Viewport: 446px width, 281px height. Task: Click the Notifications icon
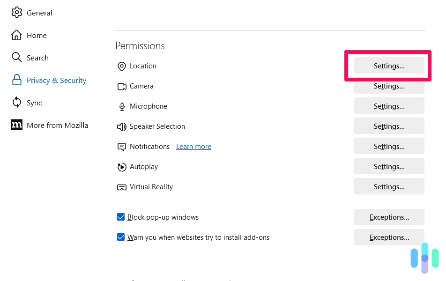[x=122, y=147]
